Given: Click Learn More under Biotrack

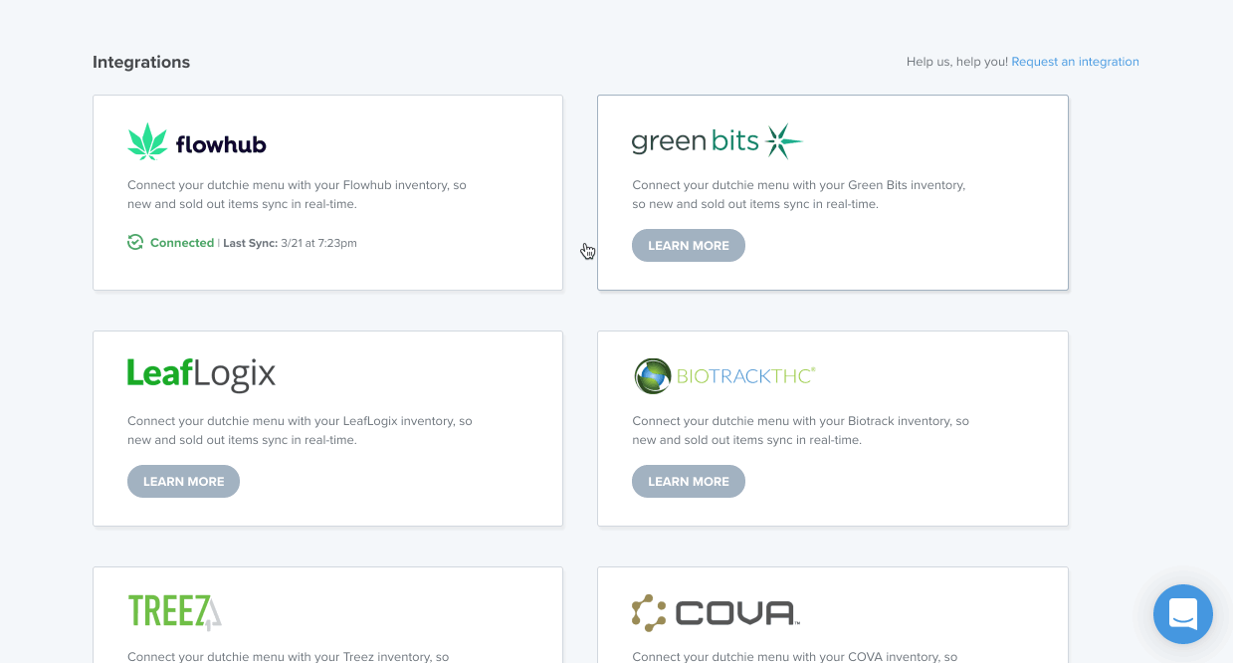Looking at the screenshot, I should click(689, 482).
